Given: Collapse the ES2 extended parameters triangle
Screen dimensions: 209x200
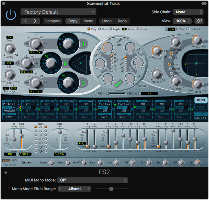Looking at the screenshot, I should 6,173.
